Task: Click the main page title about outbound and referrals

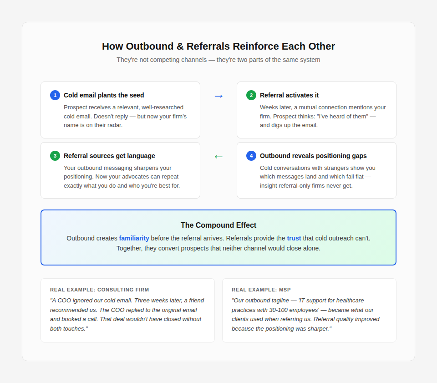Action: click(x=218, y=46)
